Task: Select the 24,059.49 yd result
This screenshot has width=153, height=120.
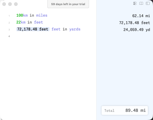Action: 137,30
